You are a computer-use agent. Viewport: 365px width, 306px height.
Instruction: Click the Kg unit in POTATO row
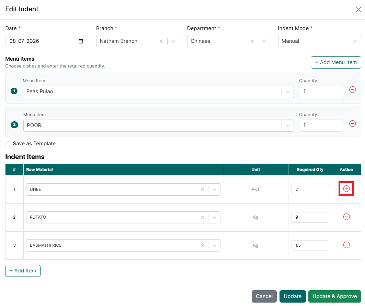[255, 217]
